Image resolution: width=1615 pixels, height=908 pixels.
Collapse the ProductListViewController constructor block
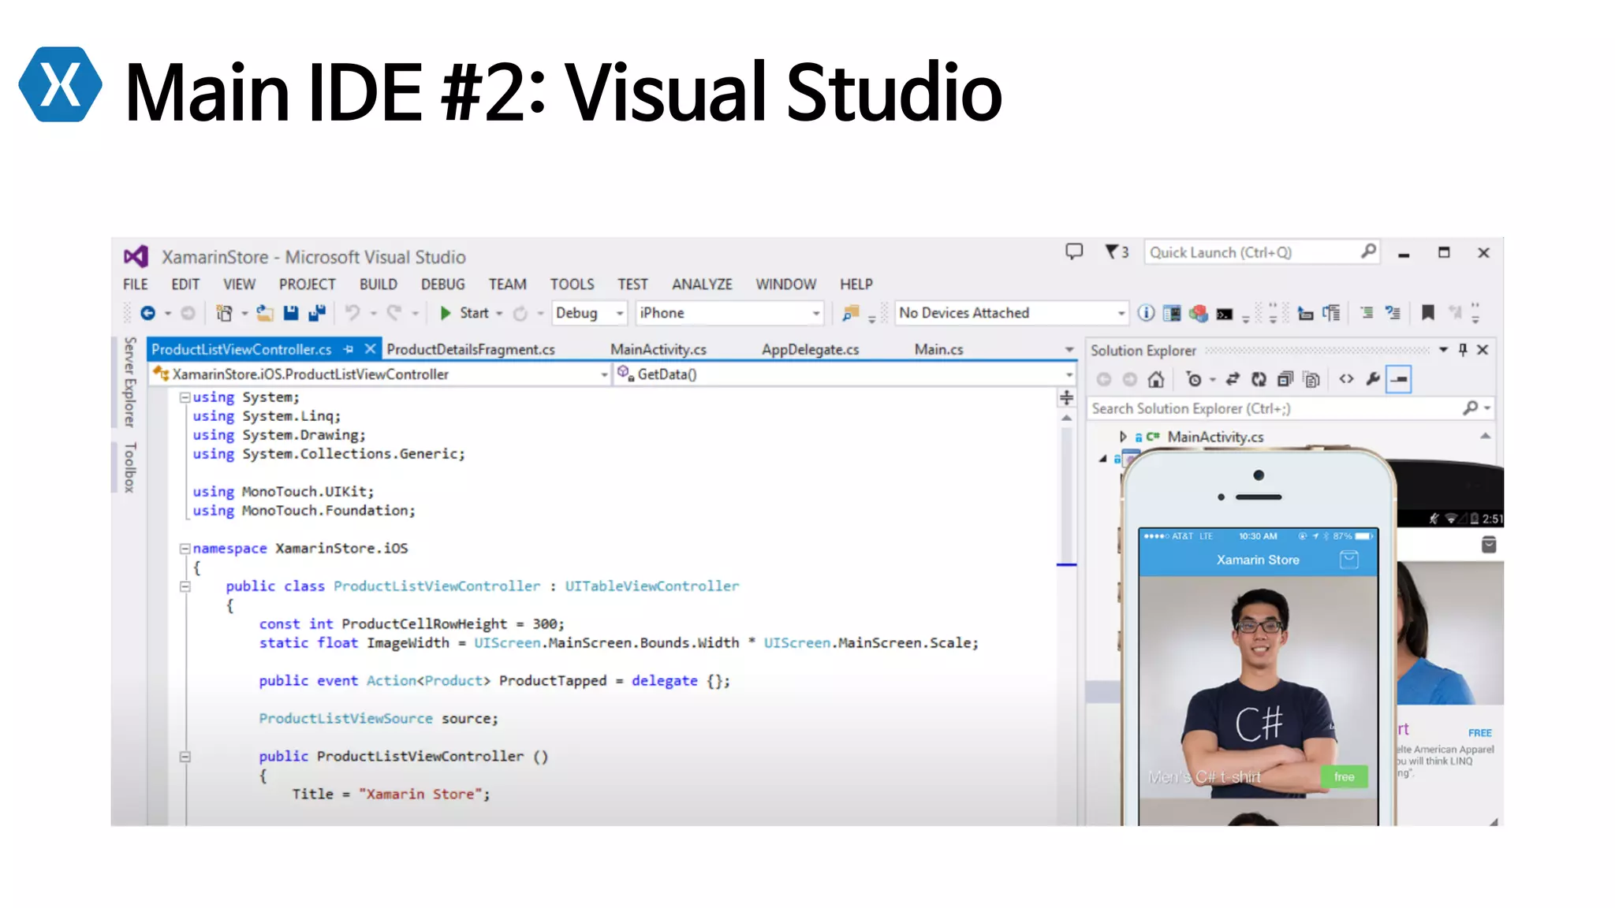185,756
